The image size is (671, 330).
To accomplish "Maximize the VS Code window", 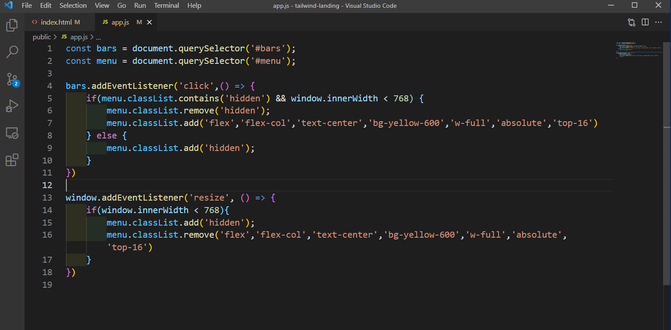I will [x=635, y=5].
